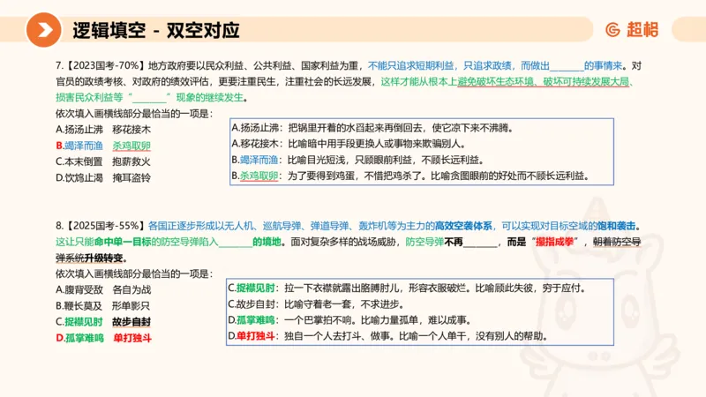Image resolution: width=706 pixels, height=397 pixels.
Task: Click the blue 不能只追求短期利益 text
Action: click(410, 65)
